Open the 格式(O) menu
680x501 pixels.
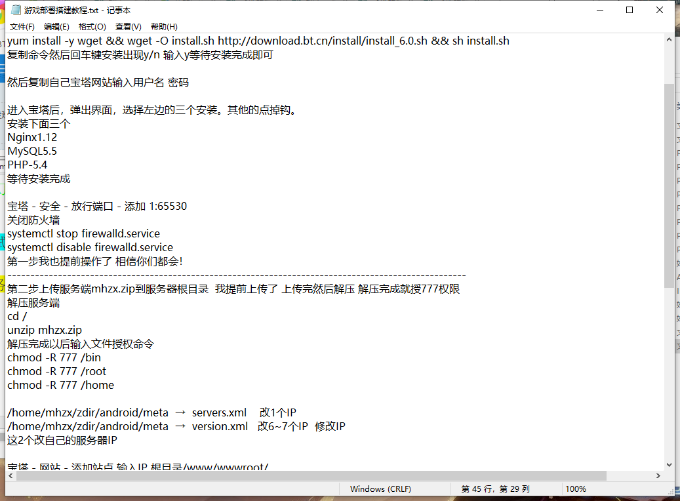92,27
